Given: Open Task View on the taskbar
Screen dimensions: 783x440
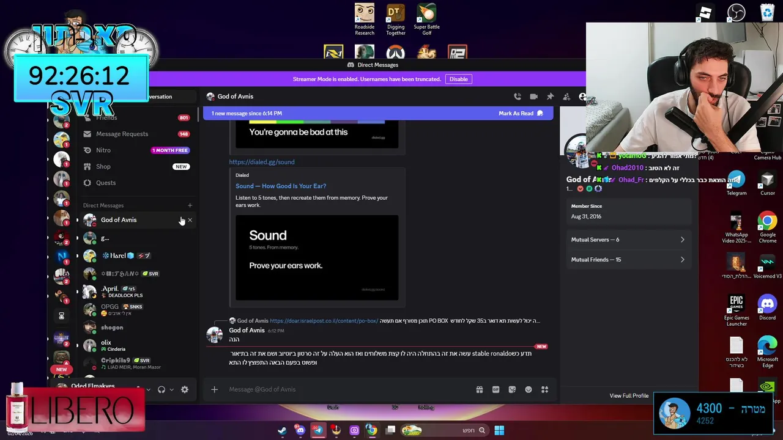Looking at the screenshot, I should pyautogui.click(x=390, y=430).
